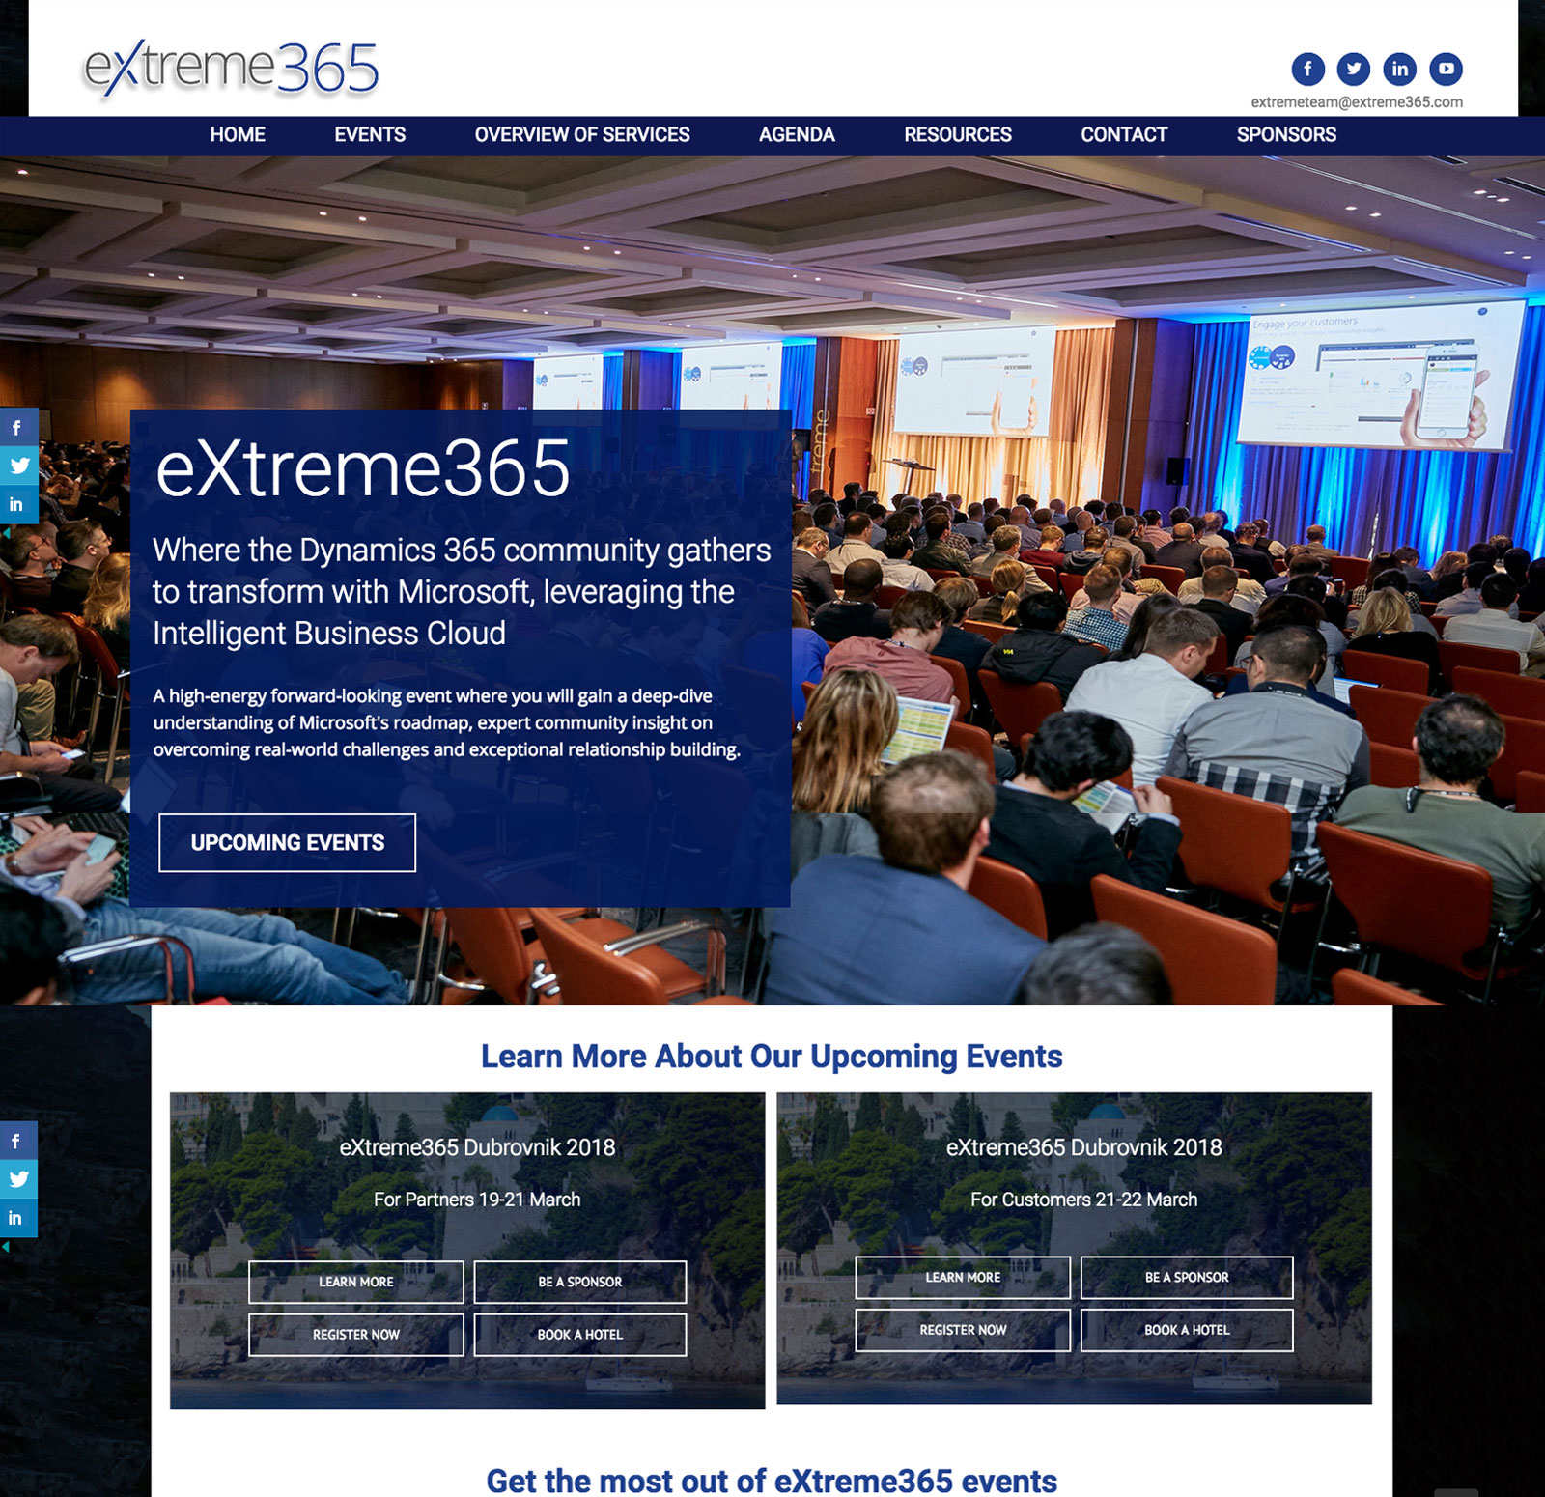The image size is (1545, 1497).
Task: Click BE A SPONSOR for Partners event
Action: click(580, 1282)
